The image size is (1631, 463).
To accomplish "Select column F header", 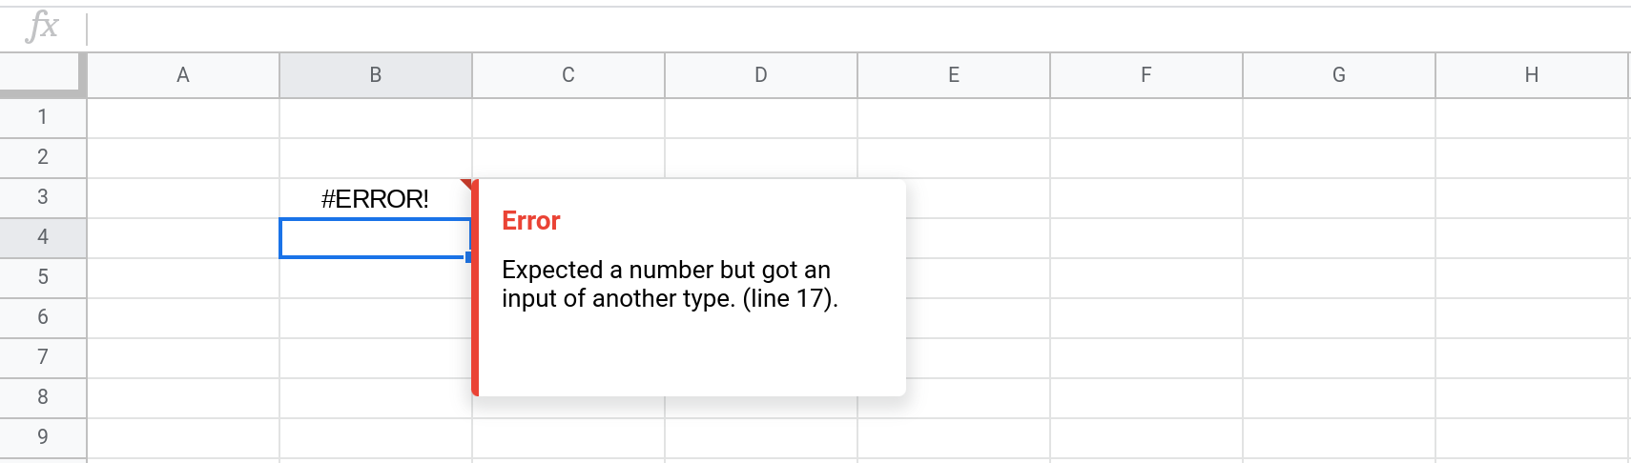I will pos(1146,75).
